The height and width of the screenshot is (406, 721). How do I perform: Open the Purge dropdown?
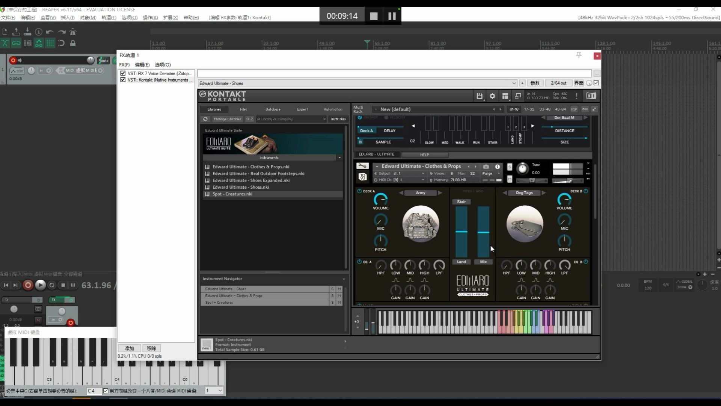pos(491,173)
